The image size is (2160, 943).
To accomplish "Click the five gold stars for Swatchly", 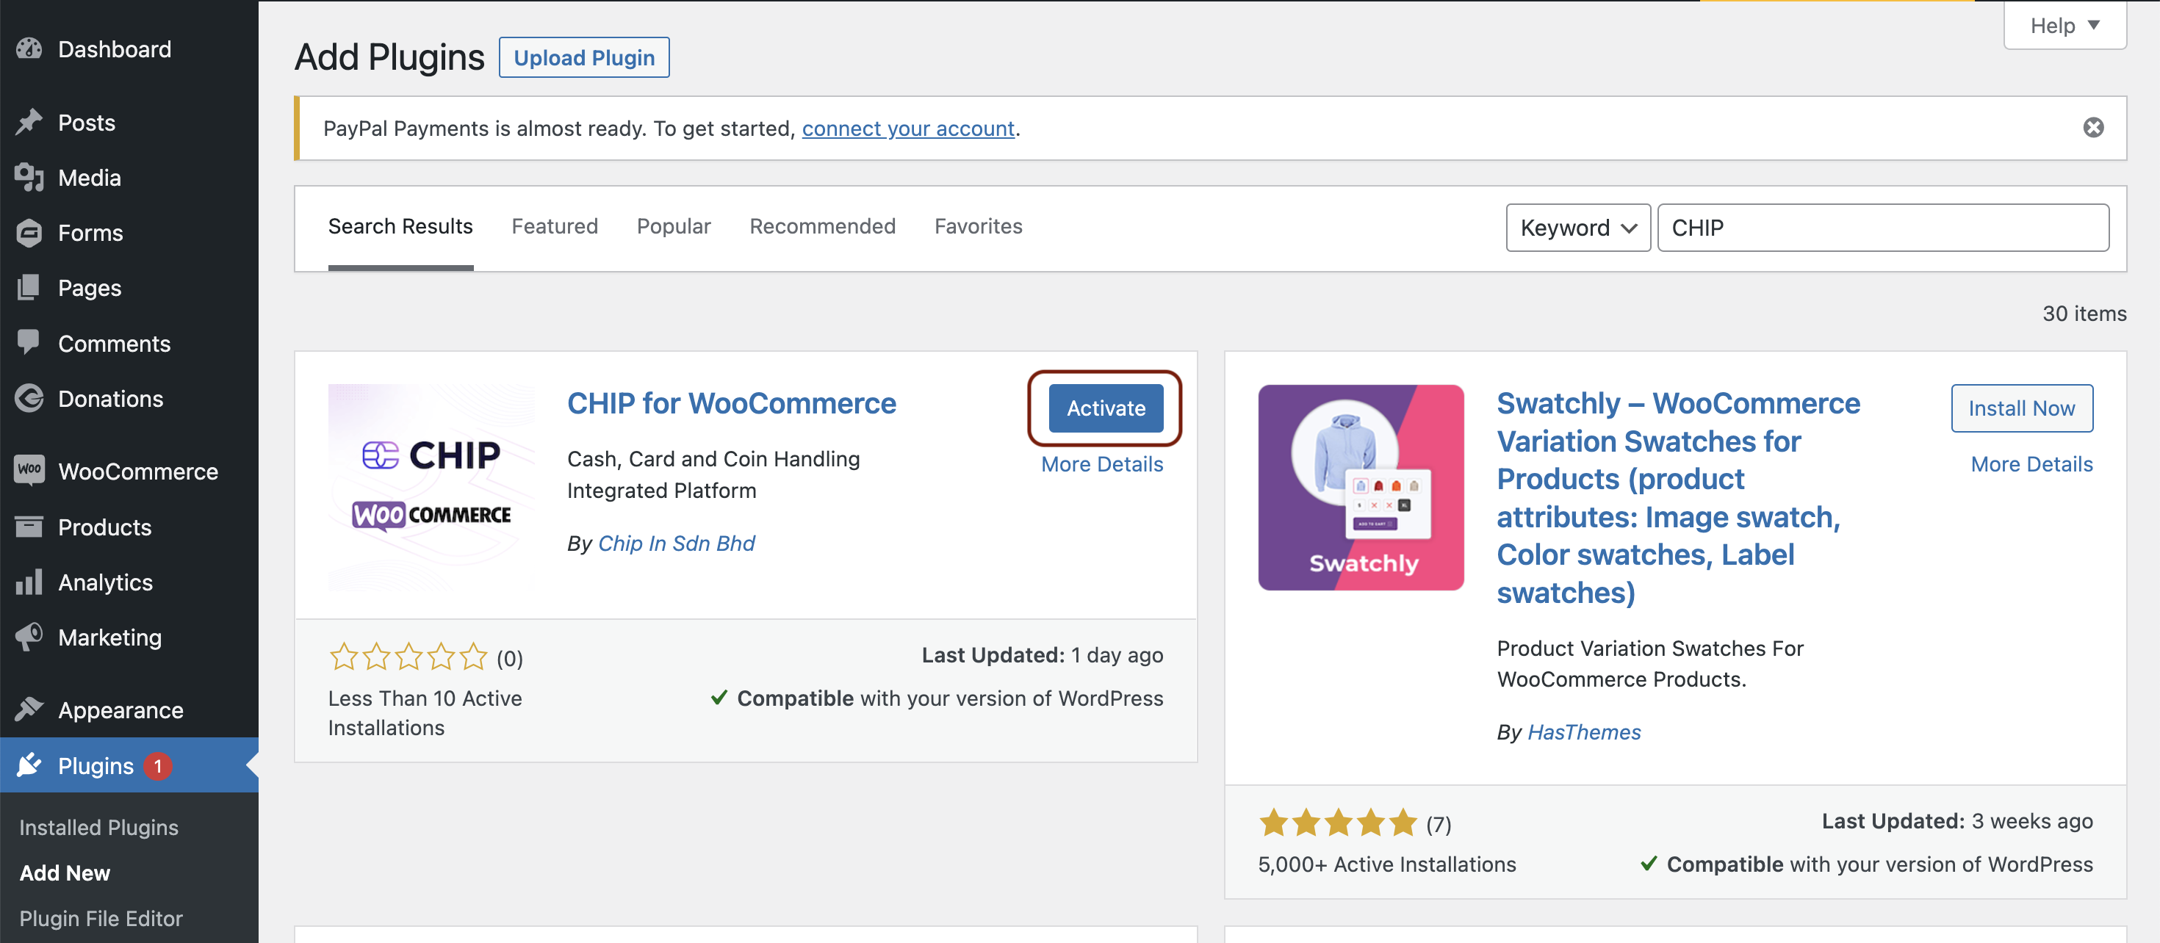I will [x=1337, y=823].
